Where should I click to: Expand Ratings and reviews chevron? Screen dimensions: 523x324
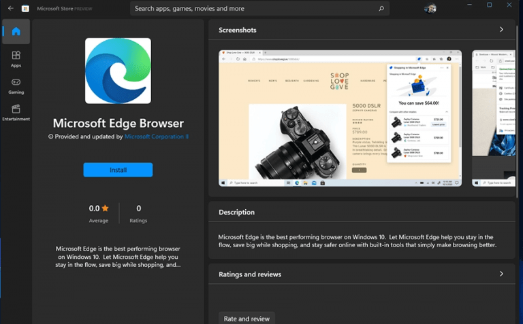(x=501, y=274)
